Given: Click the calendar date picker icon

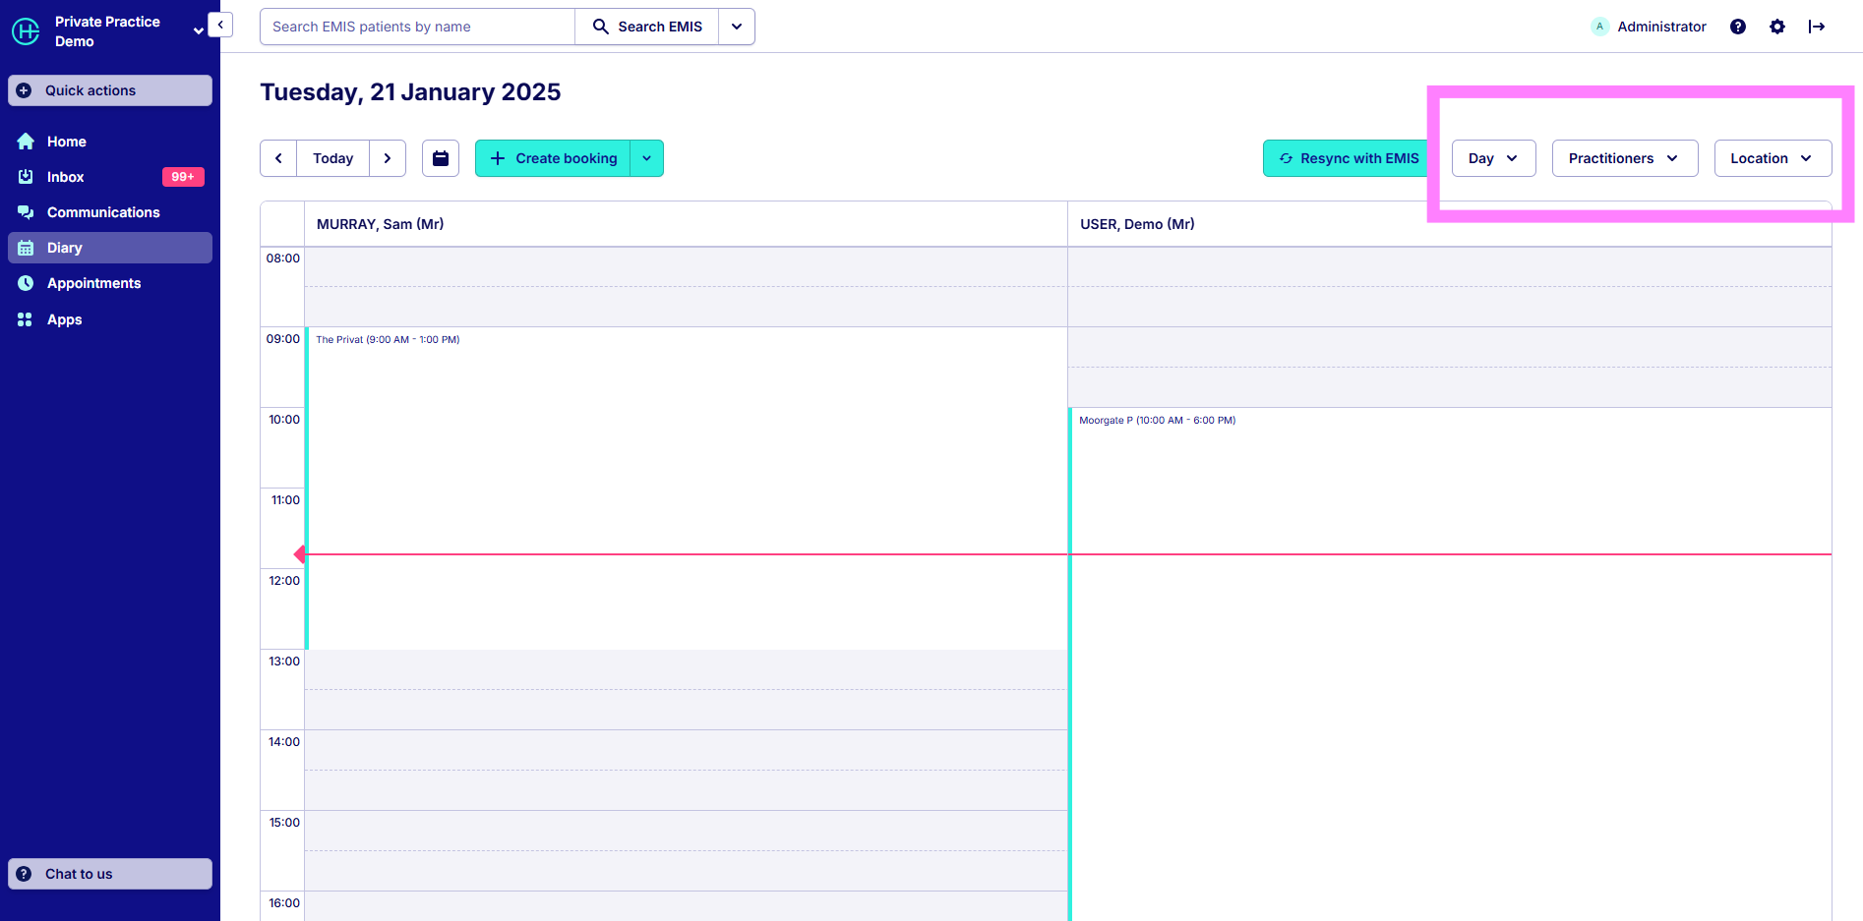Looking at the screenshot, I should [x=441, y=158].
